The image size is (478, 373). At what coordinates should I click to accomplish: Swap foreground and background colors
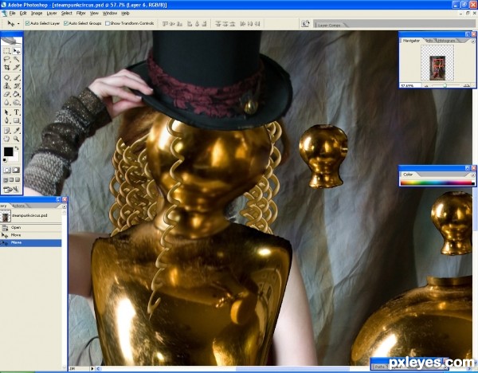click(17, 148)
